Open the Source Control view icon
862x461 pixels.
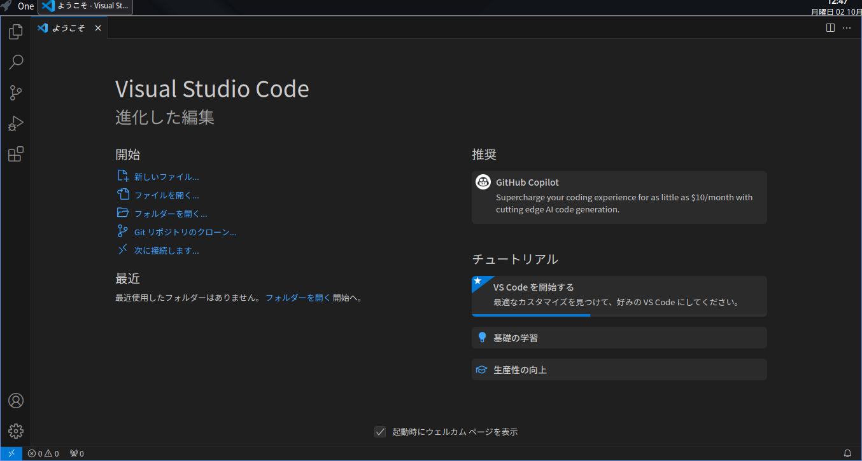coord(16,93)
